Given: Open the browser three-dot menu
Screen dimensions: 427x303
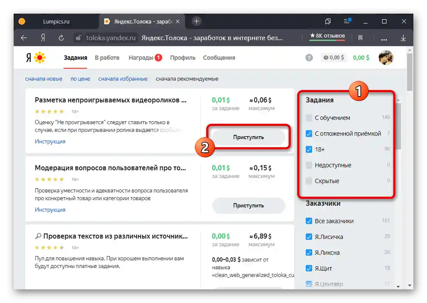Looking at the screenshot, I should pyautogui.click(x=383, y=38).
